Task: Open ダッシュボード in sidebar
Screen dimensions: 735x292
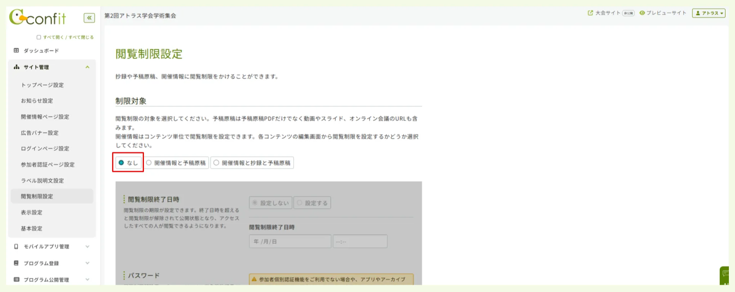Action: (x=41, y=51)
